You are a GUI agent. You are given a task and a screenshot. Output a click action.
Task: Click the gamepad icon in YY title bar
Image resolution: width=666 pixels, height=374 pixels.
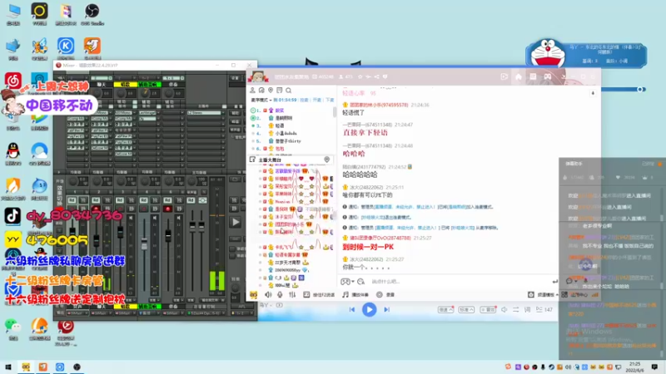548,76
